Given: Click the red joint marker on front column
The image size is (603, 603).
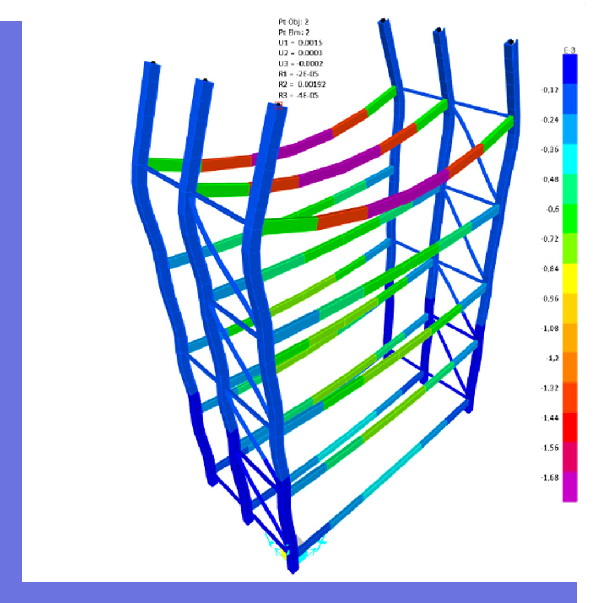Looking at the screenshot, I should pyautogui.click(x=279, y=105).
